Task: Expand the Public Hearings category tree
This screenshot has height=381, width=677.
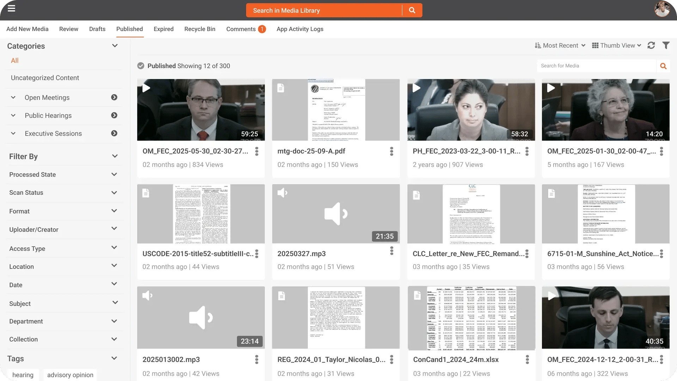Action: [x=13, y=115]
